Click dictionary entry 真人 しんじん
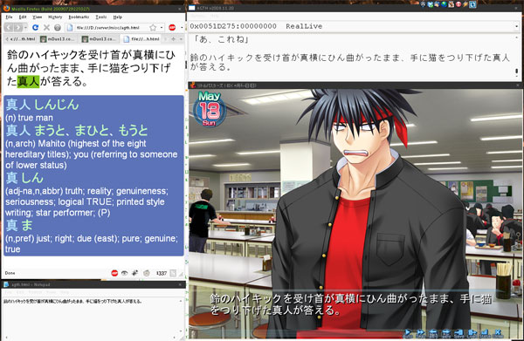The width and height of the screenshot is (524, 341). [42, 105]
